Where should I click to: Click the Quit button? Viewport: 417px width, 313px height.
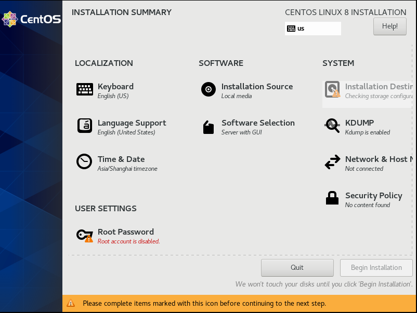coord(297,268)
